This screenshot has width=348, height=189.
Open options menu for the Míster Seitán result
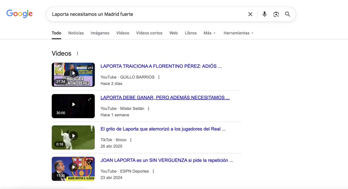(x=148, y=108)
